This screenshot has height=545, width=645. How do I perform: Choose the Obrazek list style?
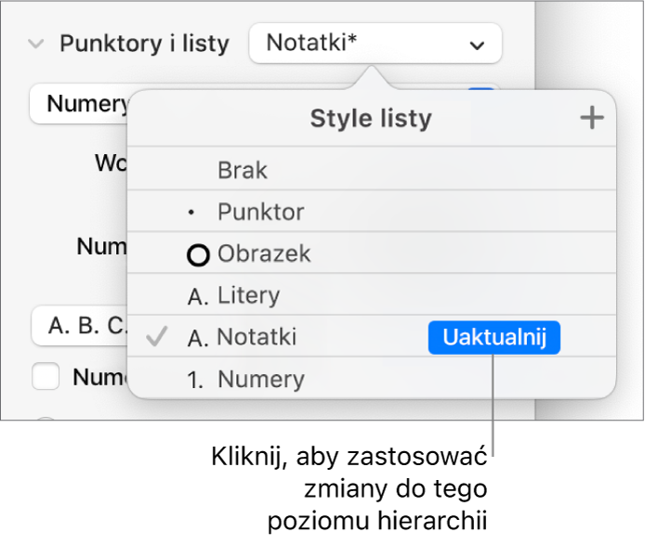pyautogui.click(x=372, y=253)
